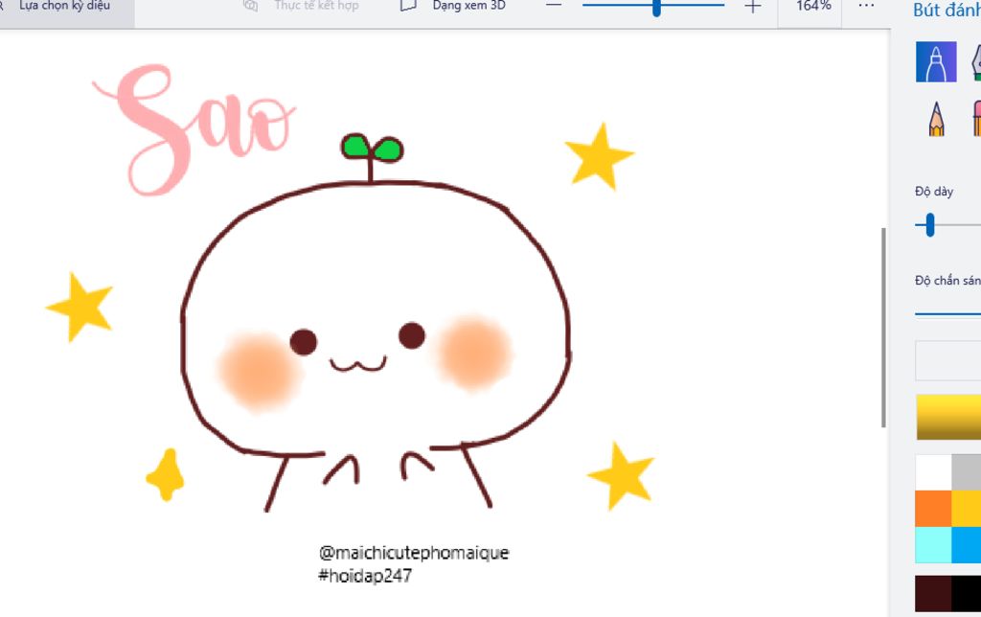
Task: Select the Marker brush tool
Action: tap(936, 62)
